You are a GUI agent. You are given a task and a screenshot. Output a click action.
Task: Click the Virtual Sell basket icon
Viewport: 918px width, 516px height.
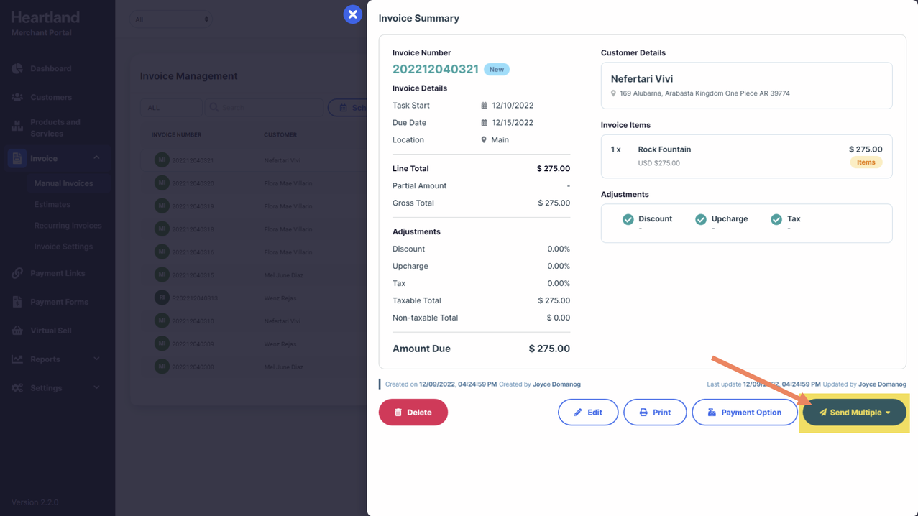pos(17,331)
